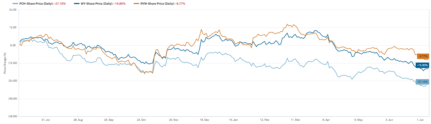Click the orange -9.77% badge at line end
The width and height of the screenshot is (431, 124).
click(423, 56)
